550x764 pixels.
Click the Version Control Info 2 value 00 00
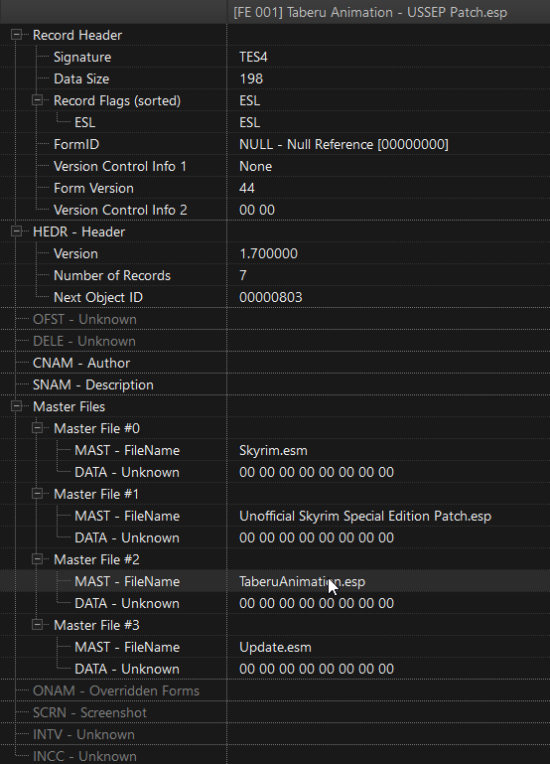point(257,210)
